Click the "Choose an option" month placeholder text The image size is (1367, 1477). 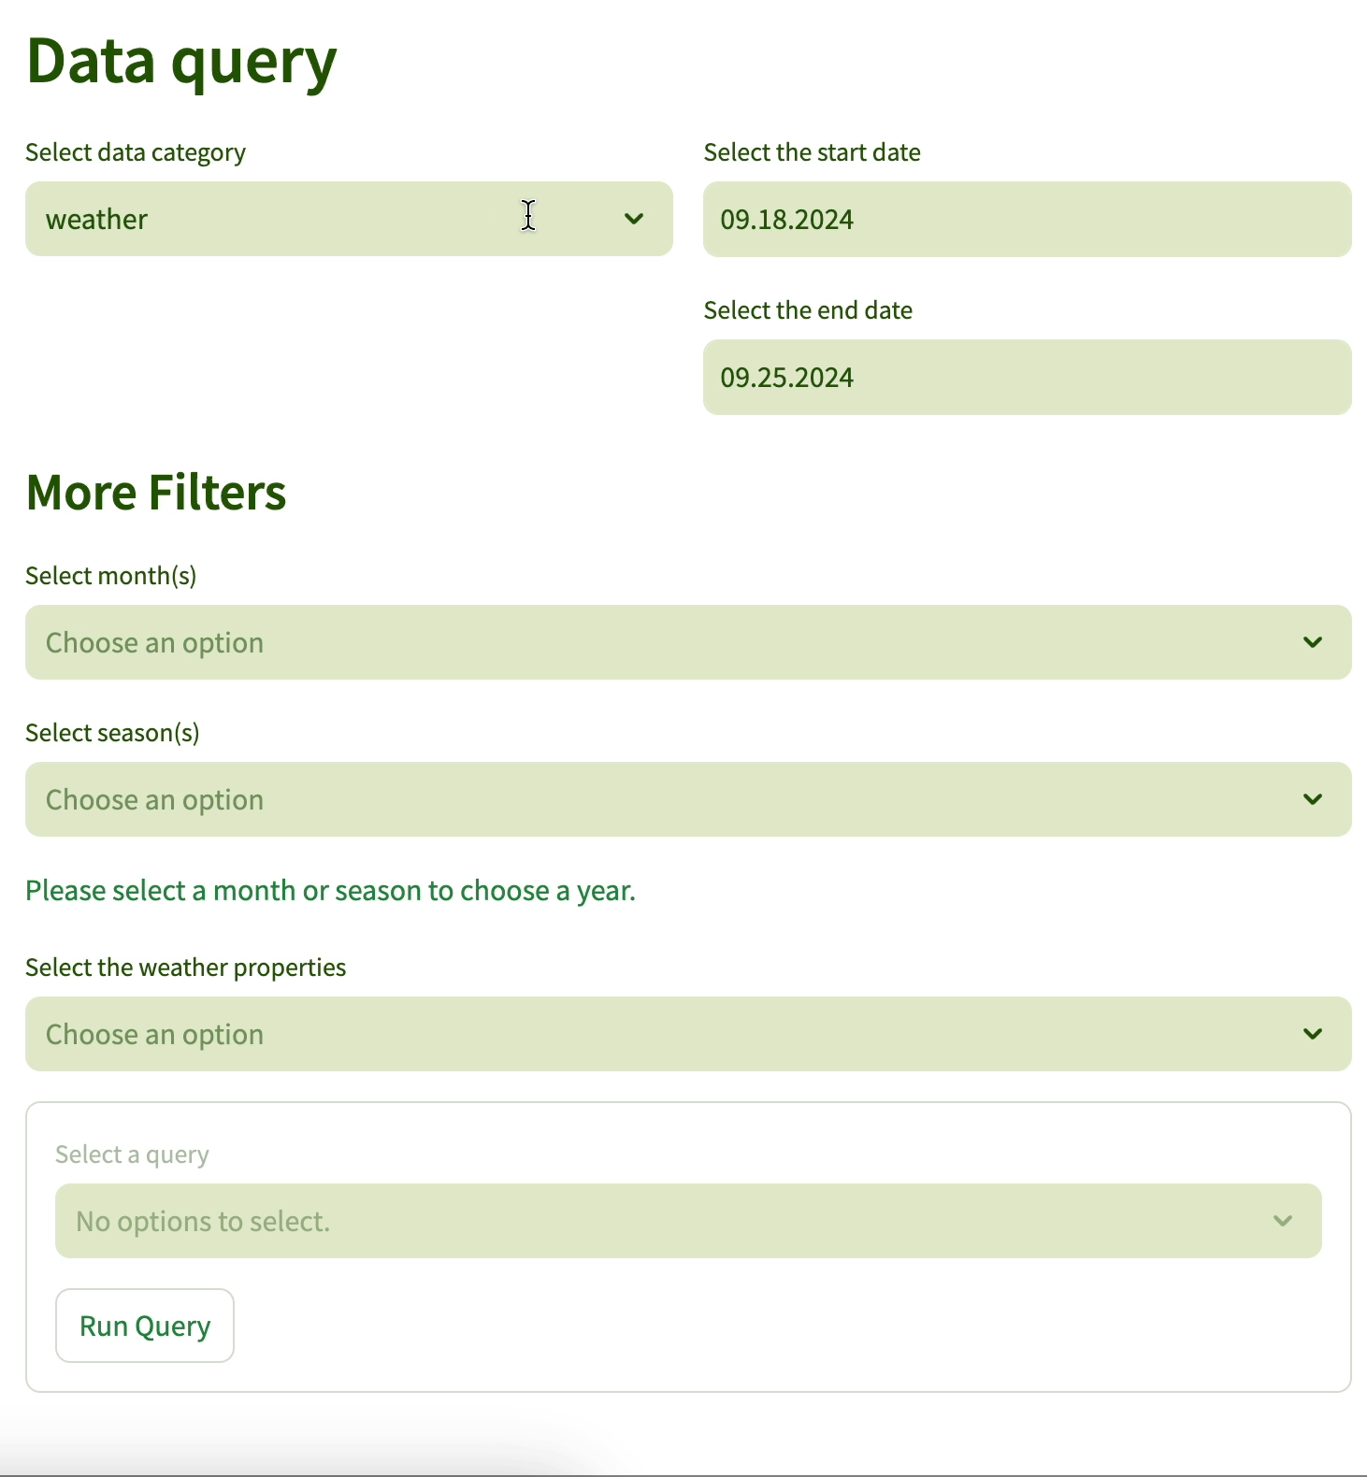point(154,642)
